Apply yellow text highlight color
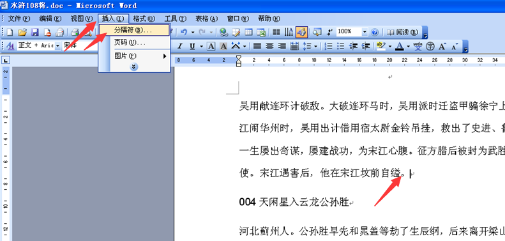 381,46
